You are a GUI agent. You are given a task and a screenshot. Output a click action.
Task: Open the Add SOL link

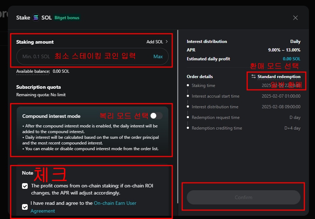(x=155, y=42)
